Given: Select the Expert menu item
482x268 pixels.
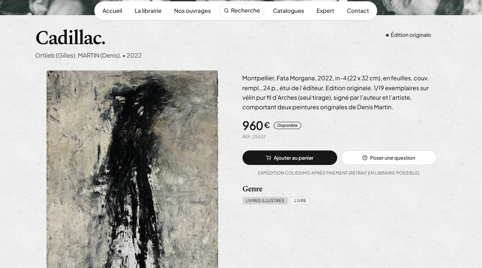Looking at the screenshot, I should [x=325, y=11].
